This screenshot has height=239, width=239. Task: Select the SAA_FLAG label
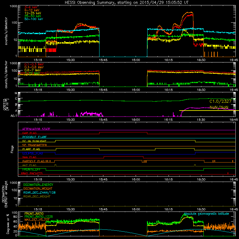coord(29,157)
